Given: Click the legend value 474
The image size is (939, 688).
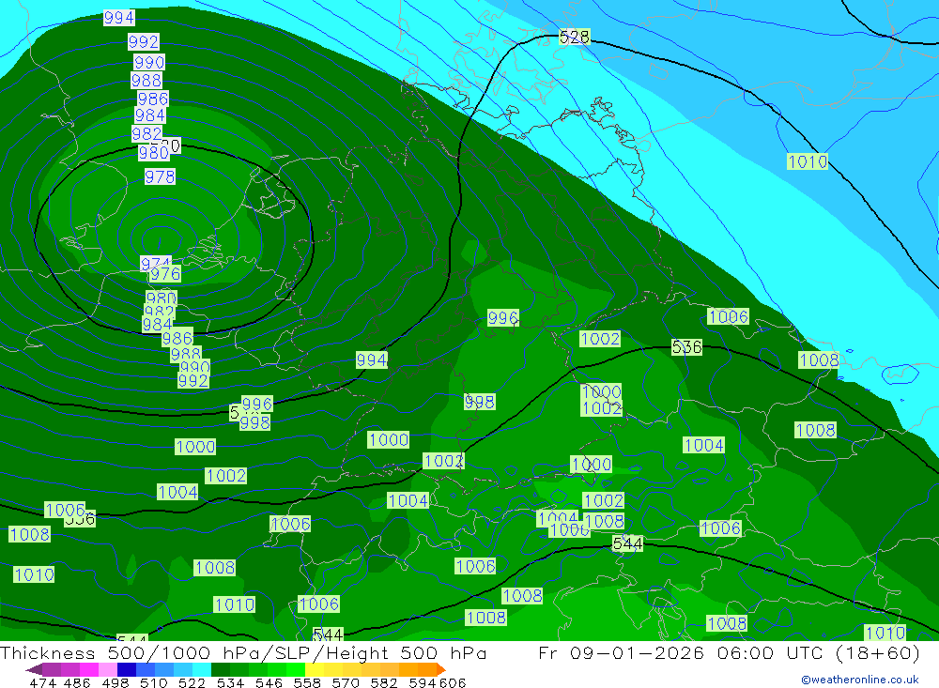Looking at the screenshot, I should click(43, 682).
